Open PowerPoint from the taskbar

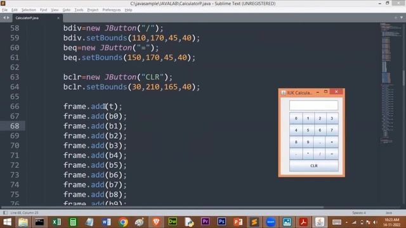[x=238, y=222]
